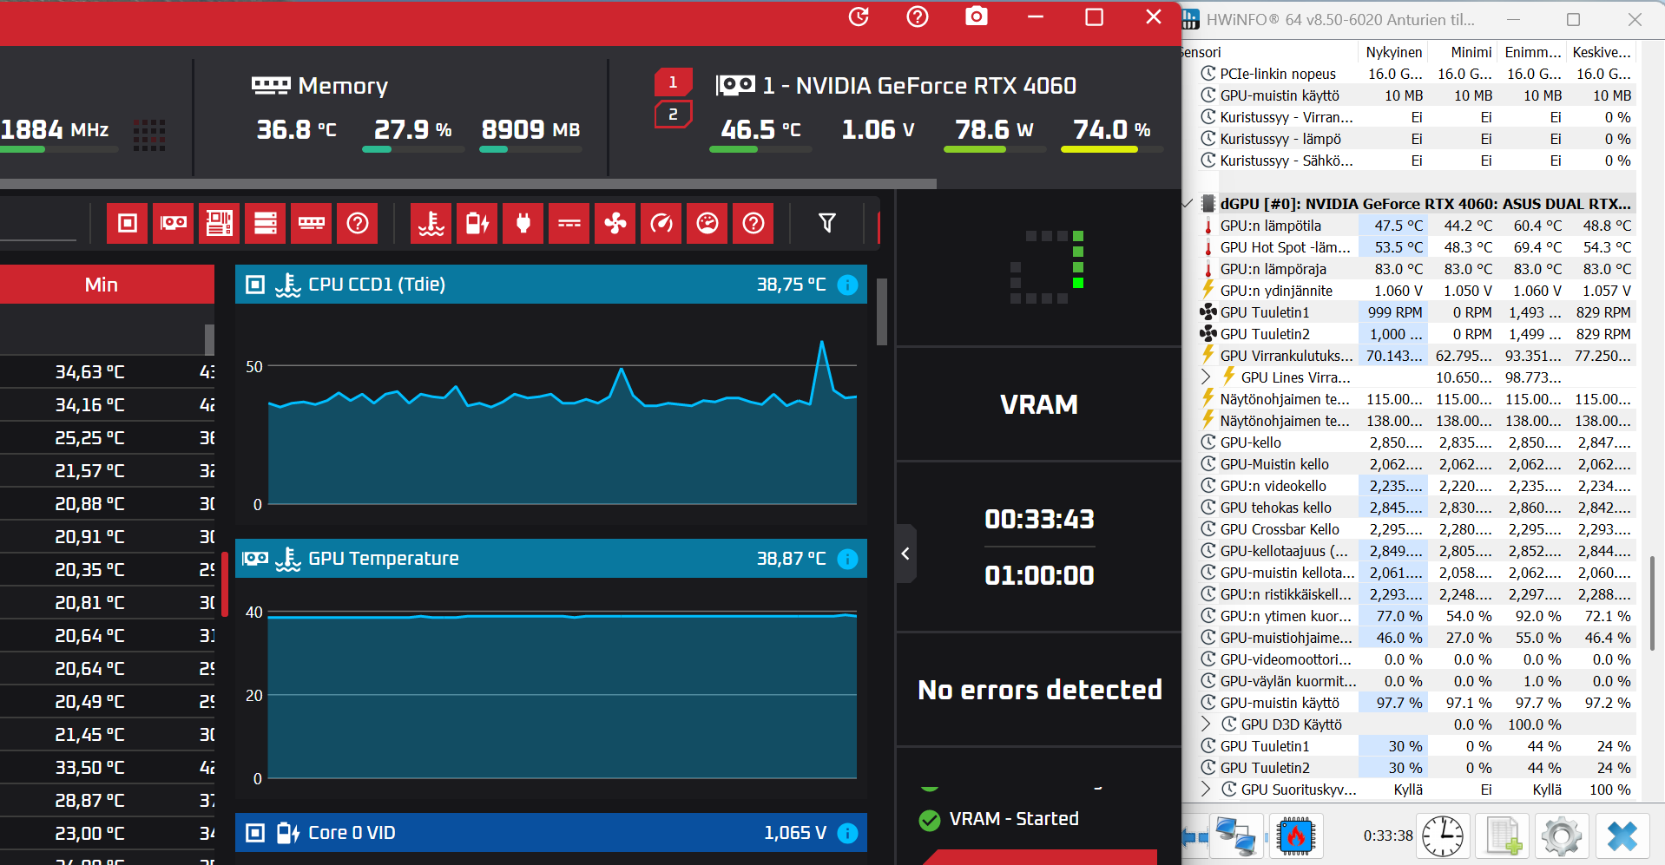Image resolution: width=1665 pixels, height=865 pixels.
Task: Click the CPU CCD1 (Tdie) graph header
Action: [x=551, y=285]
